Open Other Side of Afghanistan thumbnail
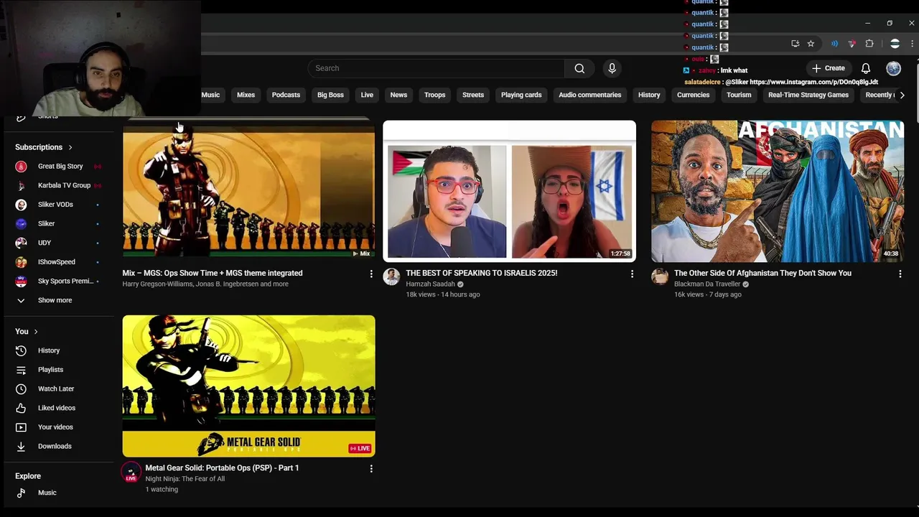The width and height of the screenshot is (919, 517). click(778, 191)
